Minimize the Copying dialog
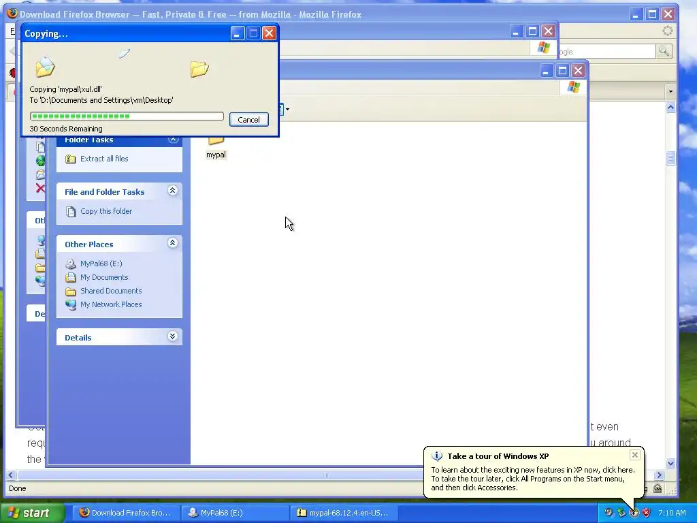The image size is (697, 523). pos(238,33)
